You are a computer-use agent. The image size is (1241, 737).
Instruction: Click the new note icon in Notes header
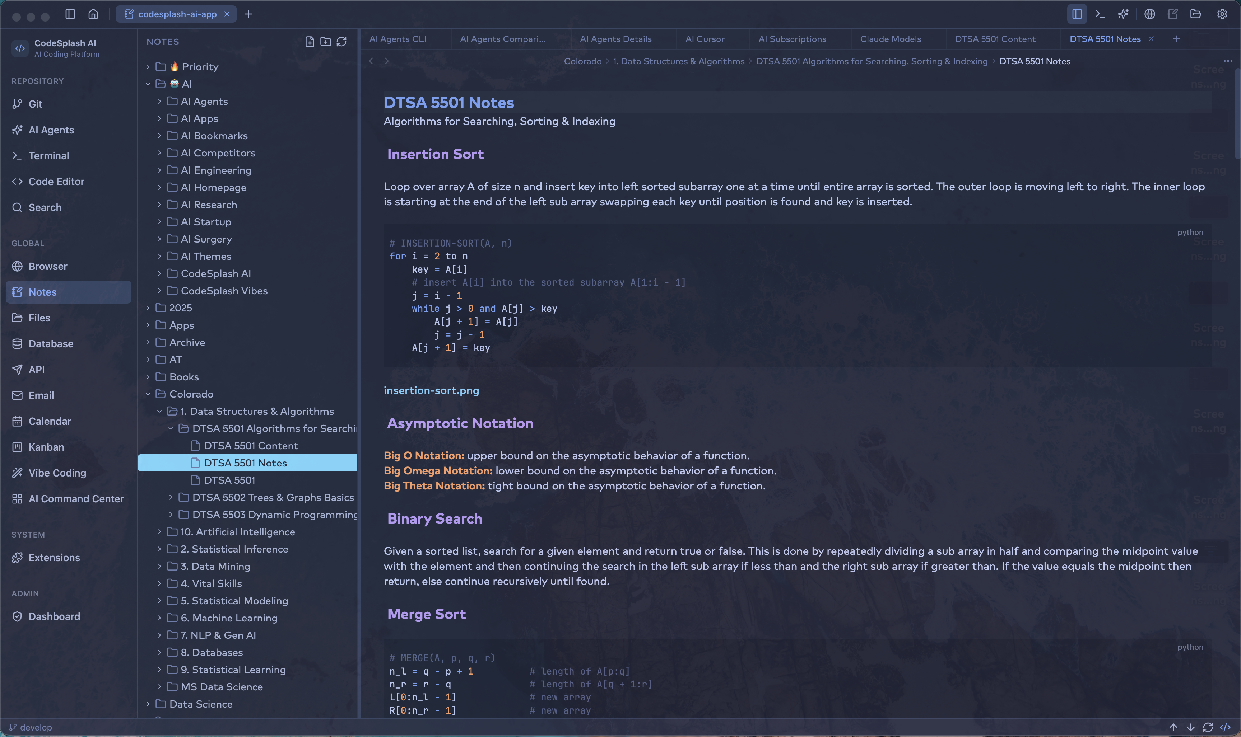click(310, 42)
